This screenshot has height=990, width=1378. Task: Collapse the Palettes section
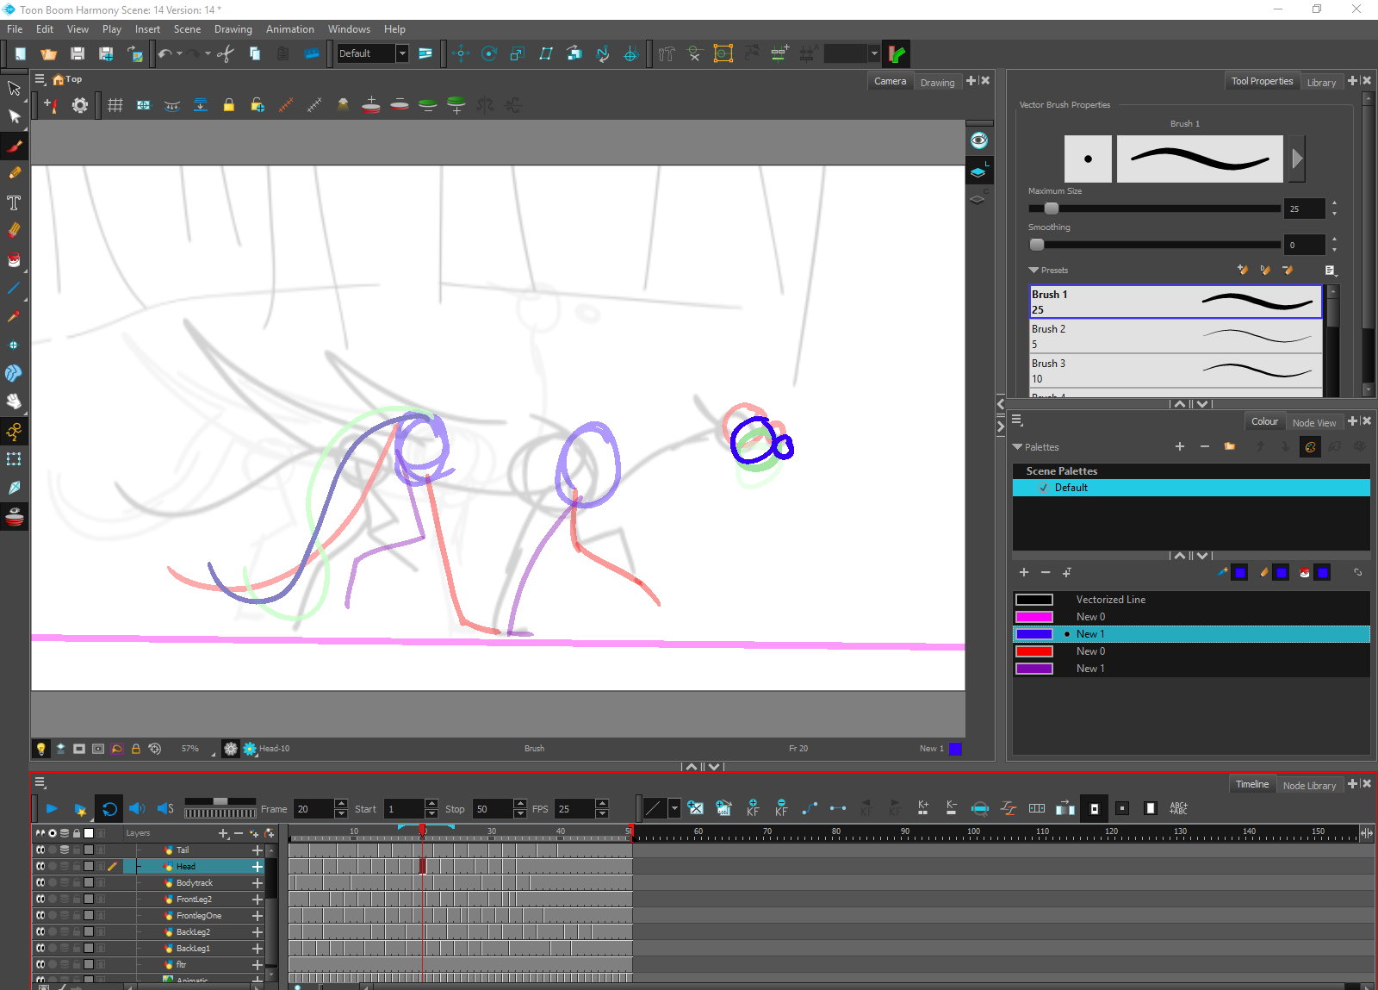pos(1017,446)
